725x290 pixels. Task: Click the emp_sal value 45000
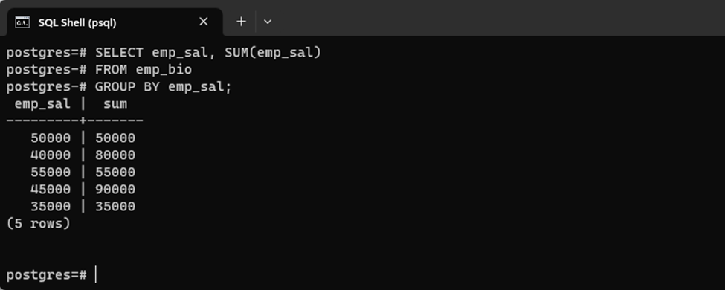click(x=51, y=189)
